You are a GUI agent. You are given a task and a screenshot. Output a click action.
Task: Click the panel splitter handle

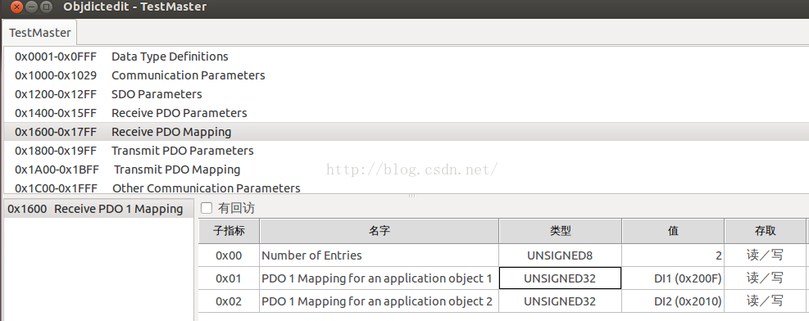tap(411, 196)
